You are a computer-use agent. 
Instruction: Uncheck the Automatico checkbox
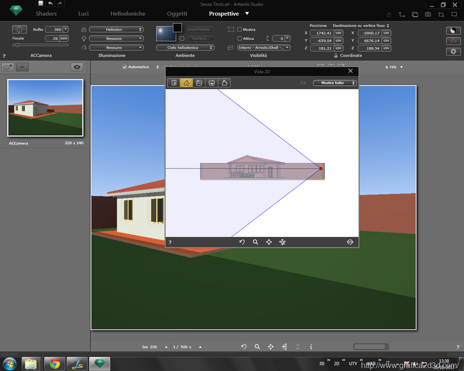point(125,67)
